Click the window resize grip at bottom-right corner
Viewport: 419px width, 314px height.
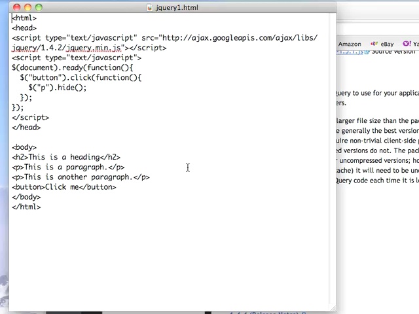click(x=333, y=308)
